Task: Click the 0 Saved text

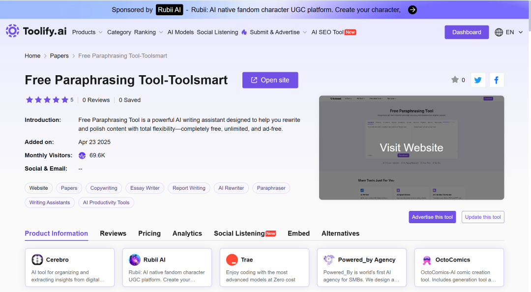Action: point(130,100)
